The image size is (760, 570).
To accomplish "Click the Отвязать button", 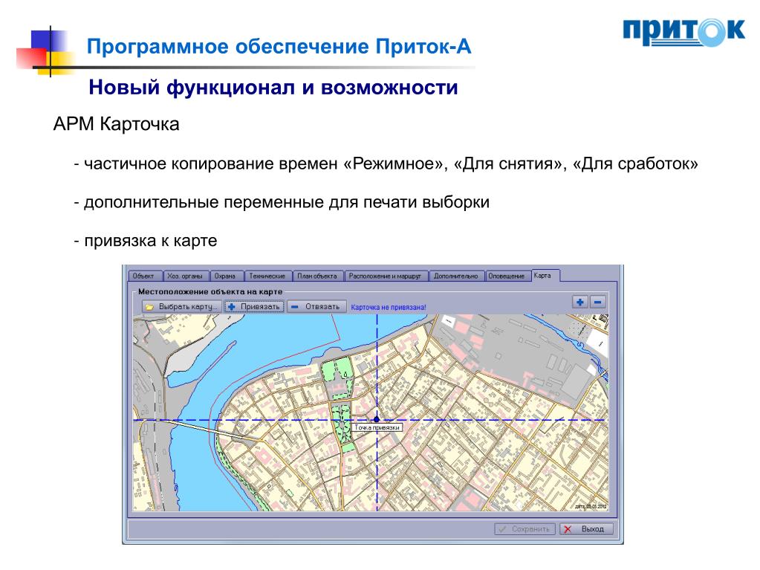I will coord(316,307).
